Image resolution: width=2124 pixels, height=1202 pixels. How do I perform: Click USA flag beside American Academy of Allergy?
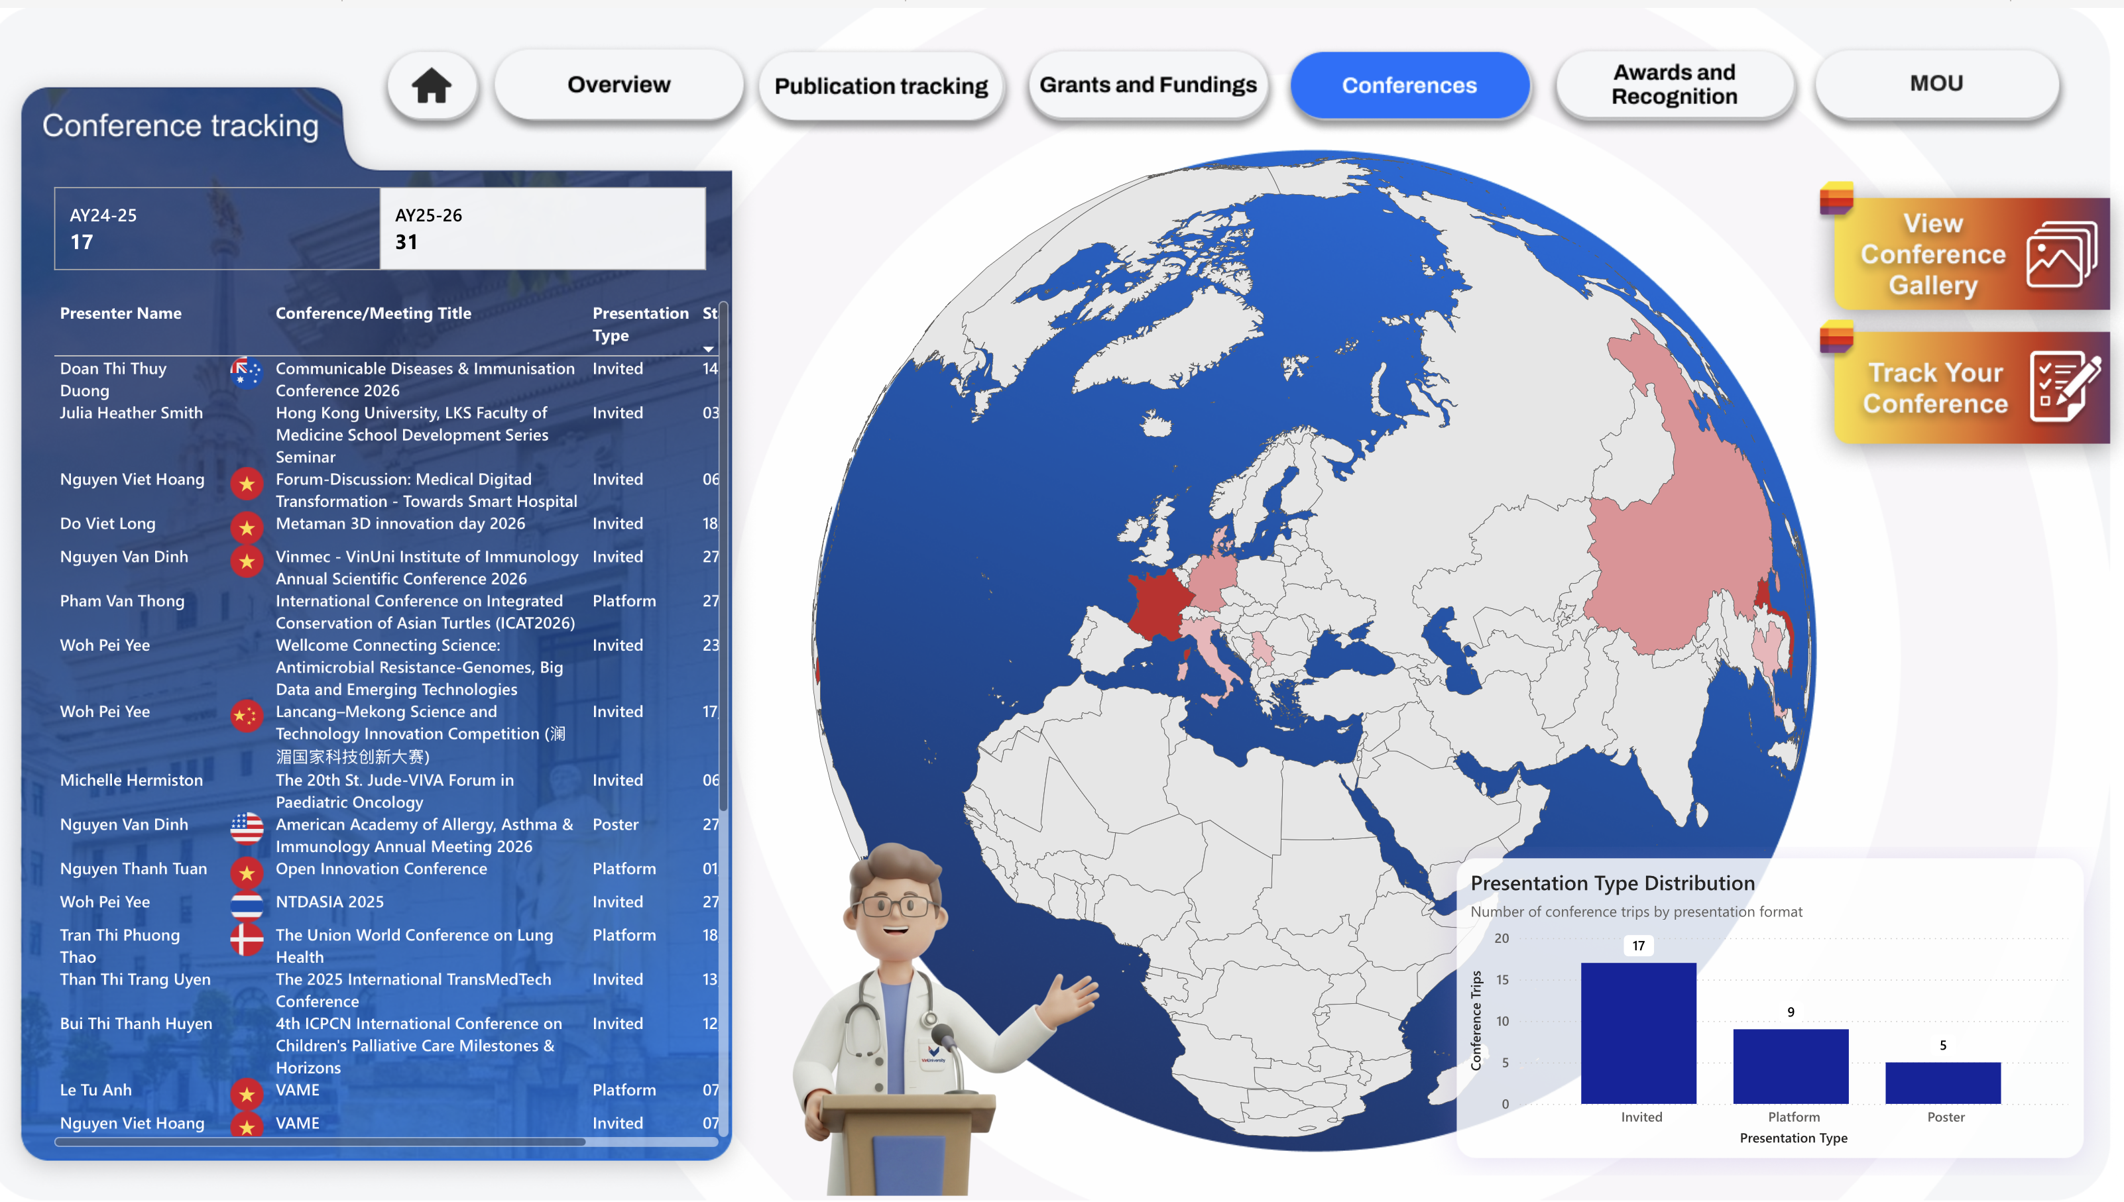pyautogui.click(x=246, y=829)
